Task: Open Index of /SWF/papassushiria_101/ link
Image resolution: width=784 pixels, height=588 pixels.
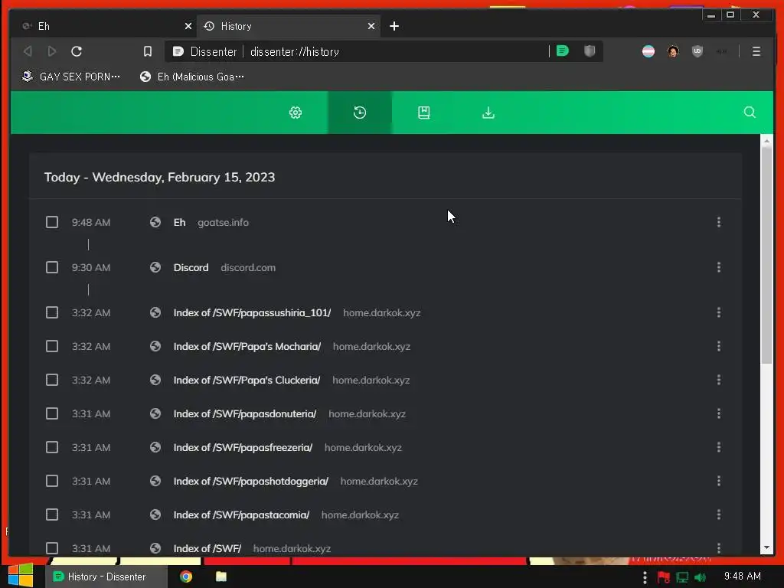Action: click(x=252, y=312)
